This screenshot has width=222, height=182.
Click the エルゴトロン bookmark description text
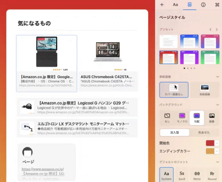point(82,129)
